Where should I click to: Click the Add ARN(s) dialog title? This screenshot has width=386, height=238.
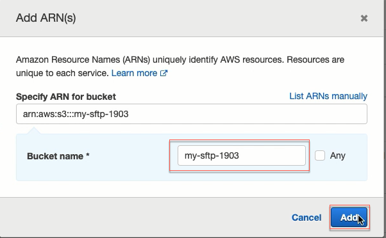click(46, 18)
